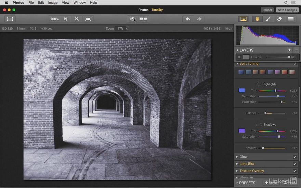Image resolution: width=301 pixels, height=188 pixels.
Task: Open the Zoom percentage dropdown
Action: [127, 28]
